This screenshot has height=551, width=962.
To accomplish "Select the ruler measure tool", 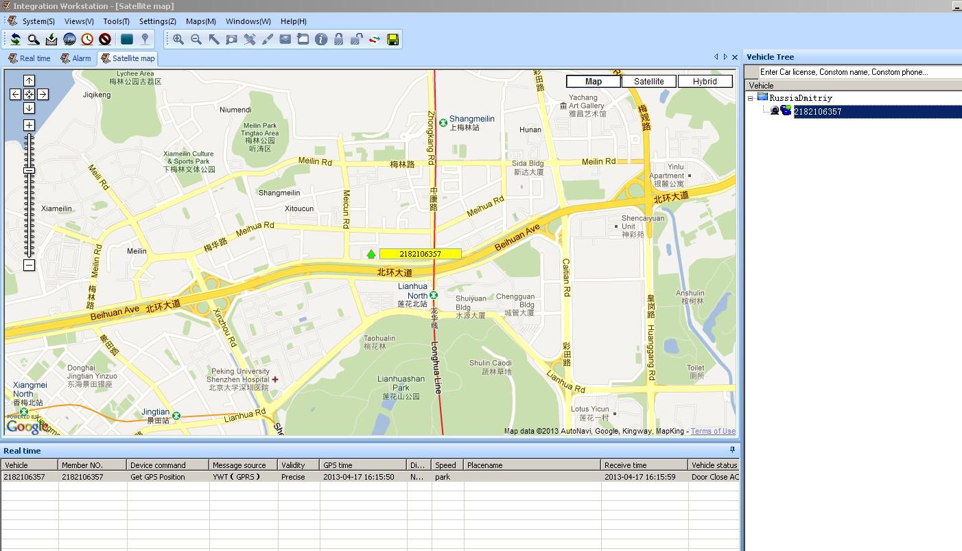I will (250, 39).
